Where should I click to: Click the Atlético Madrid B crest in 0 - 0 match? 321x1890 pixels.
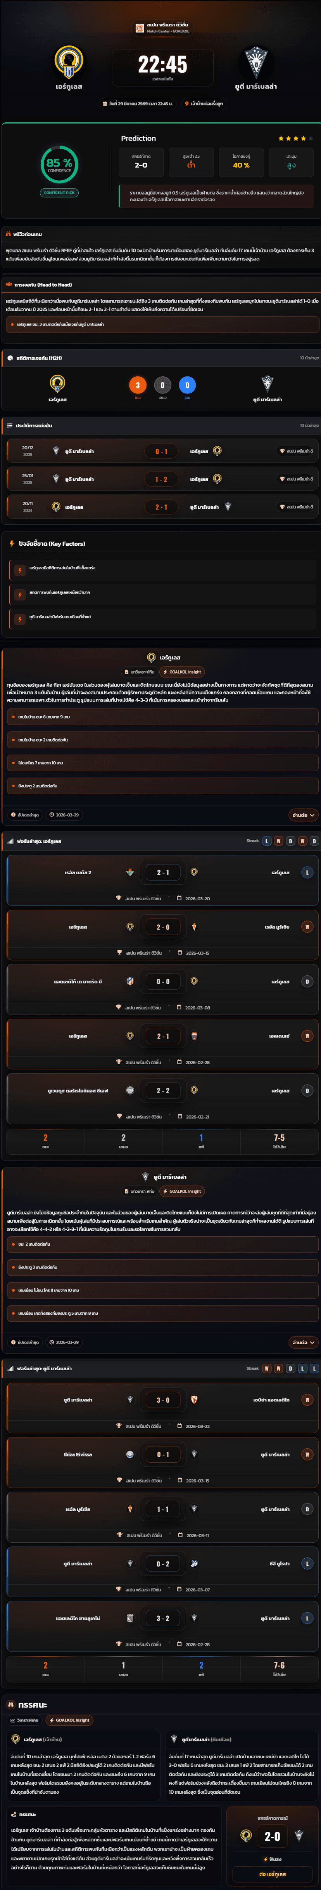(x=130, y=981)
